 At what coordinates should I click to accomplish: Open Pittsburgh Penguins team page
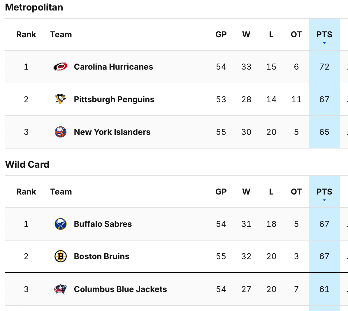[114, 99]
